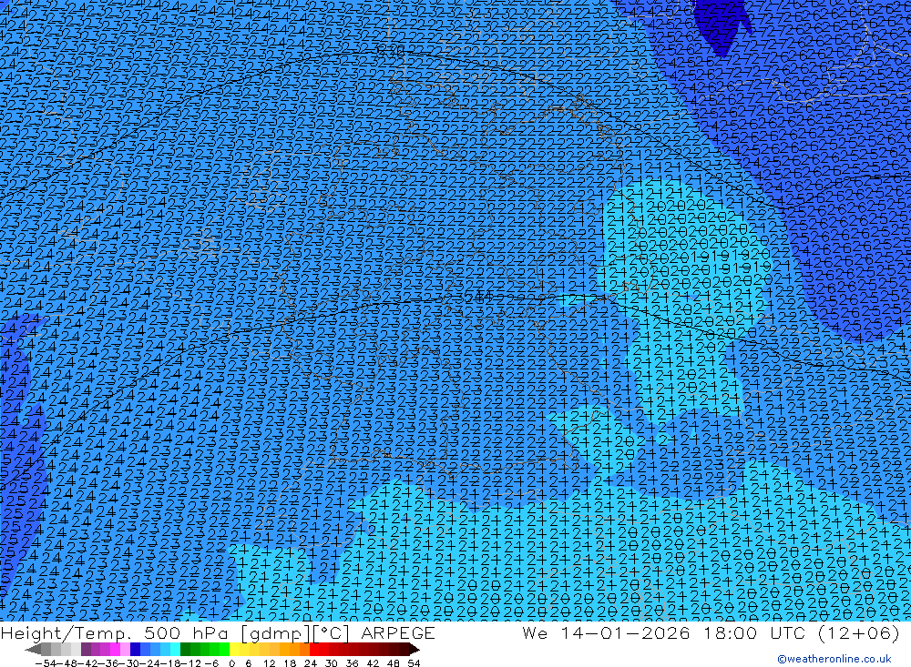Click the 'ARPEGE' model name
The height and width of the screenshot is (667, 911).
coord(398,632)
